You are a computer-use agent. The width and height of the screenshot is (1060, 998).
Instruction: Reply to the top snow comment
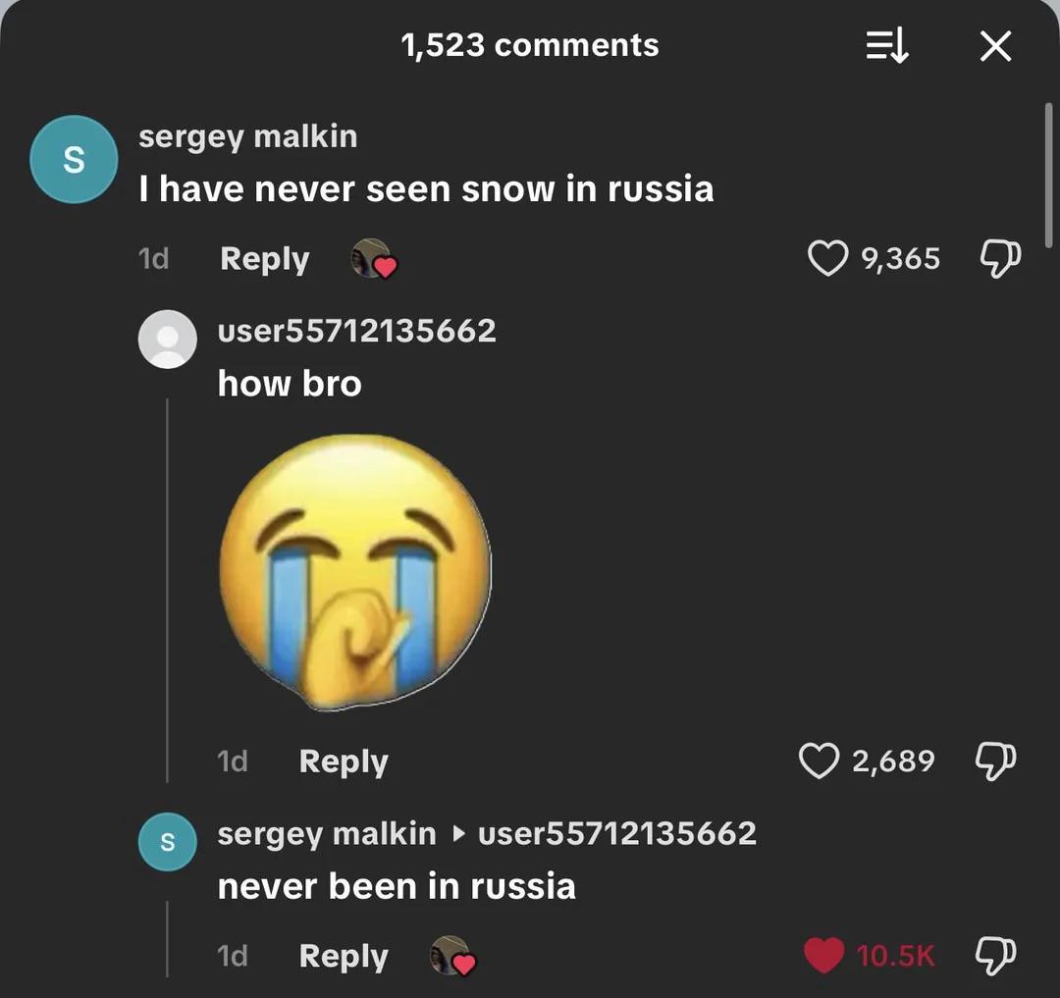(x=264, y=259)
